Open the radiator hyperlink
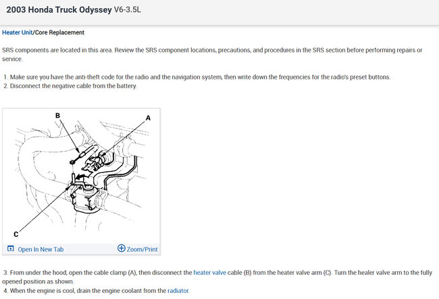Viewport: 439px width, 299px height. 178,291
